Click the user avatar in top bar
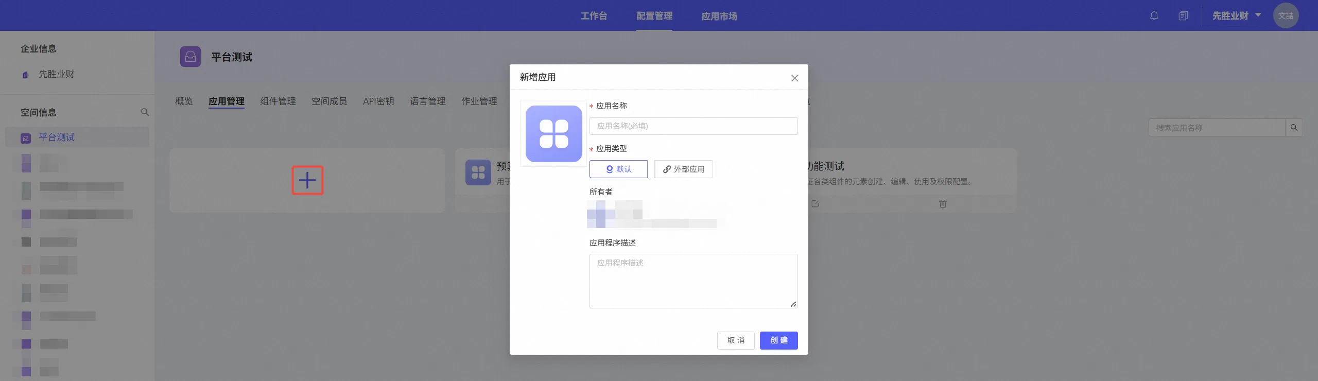The width and height of the screenshot is (1318, 381). pos(1286,15)
